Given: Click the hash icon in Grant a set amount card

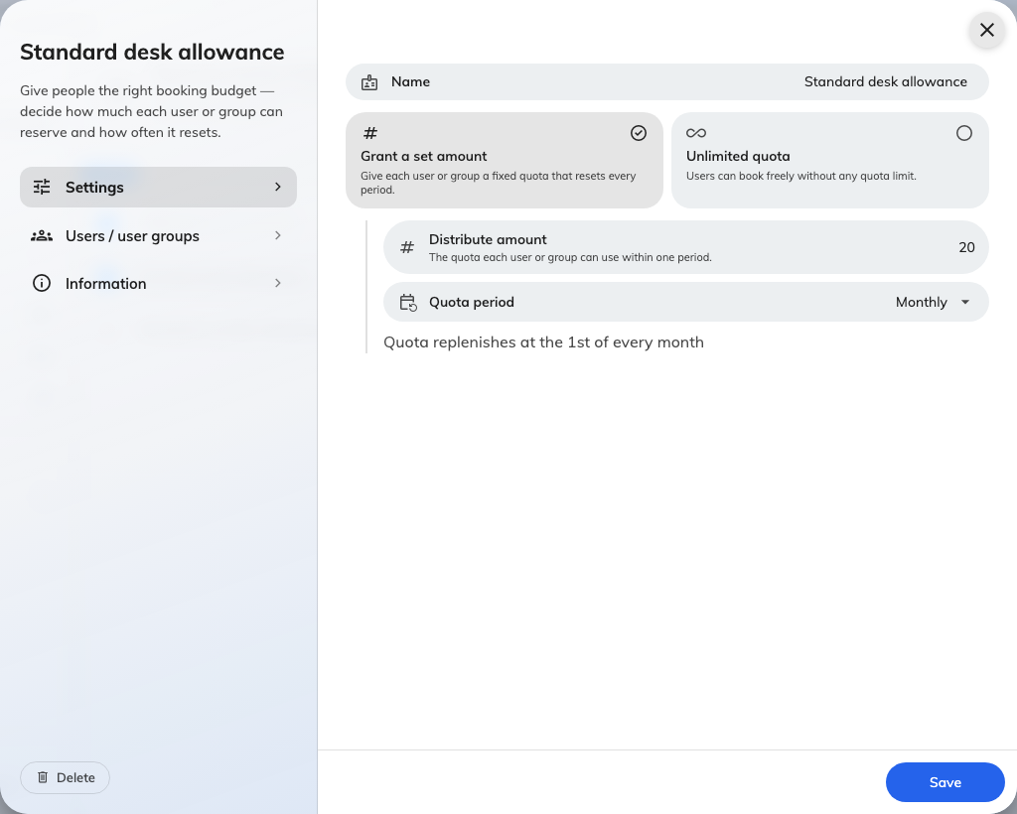Looking at the screenshot, I should click(370, 133).
